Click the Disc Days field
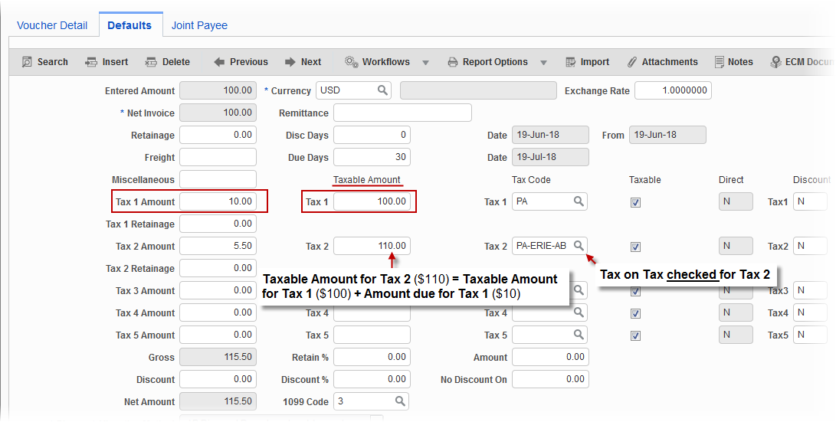 point(372,135)
